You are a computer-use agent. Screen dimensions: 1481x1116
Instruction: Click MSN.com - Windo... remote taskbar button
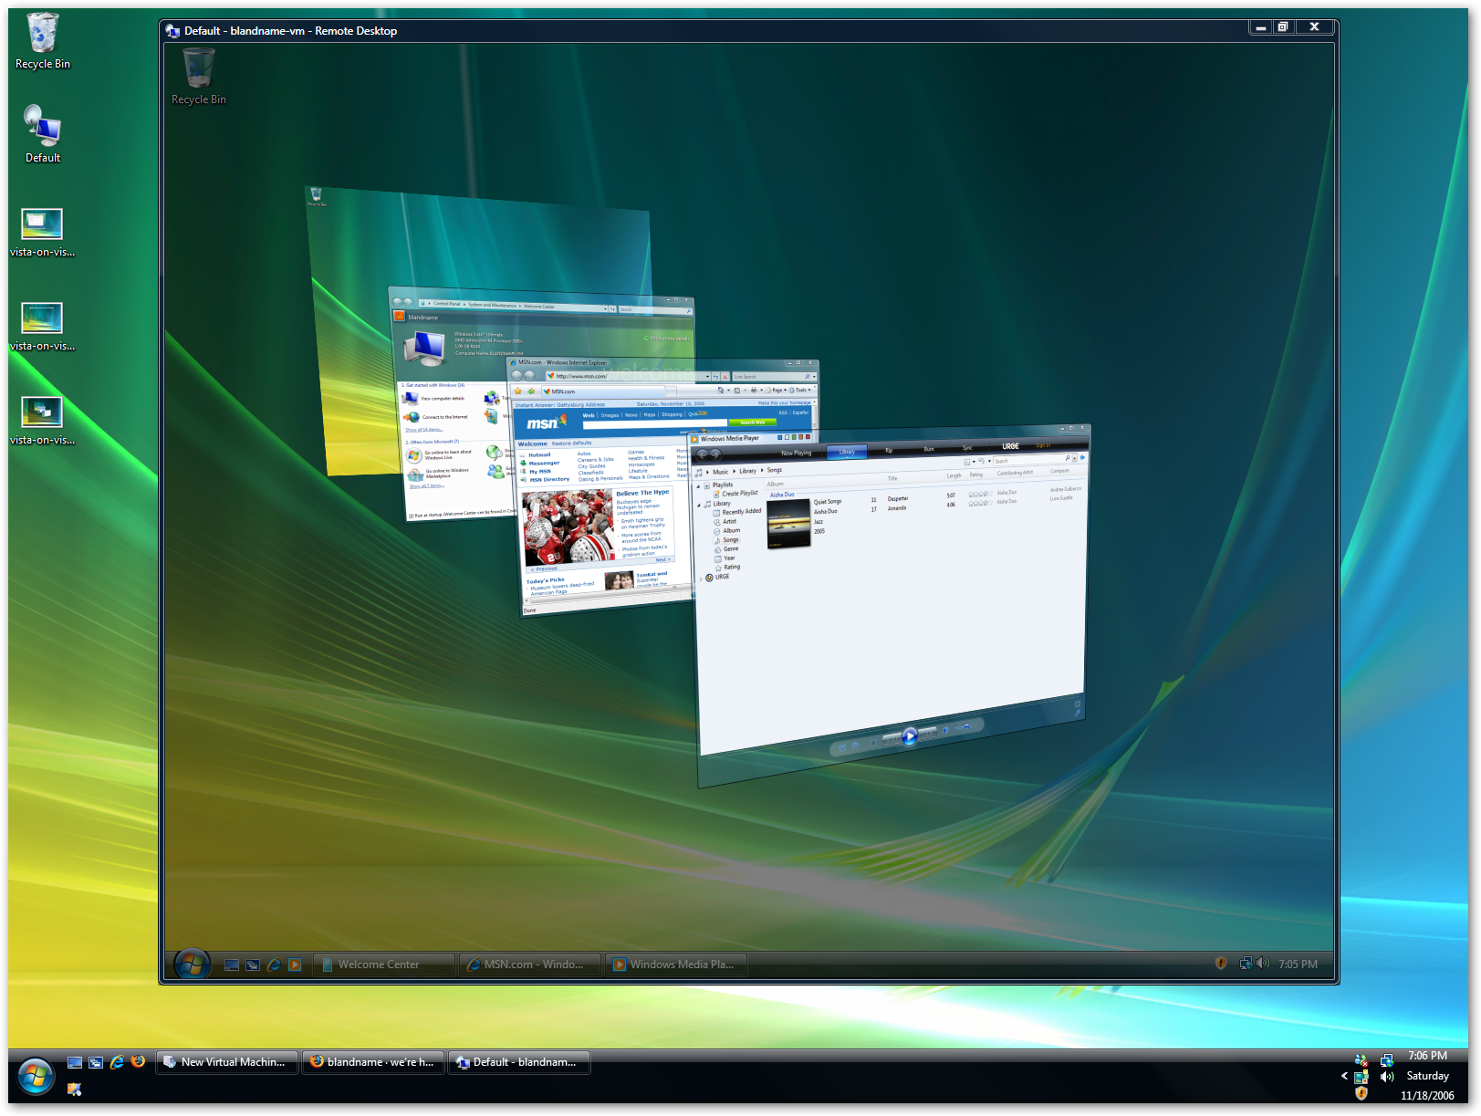tap(530, 965)
